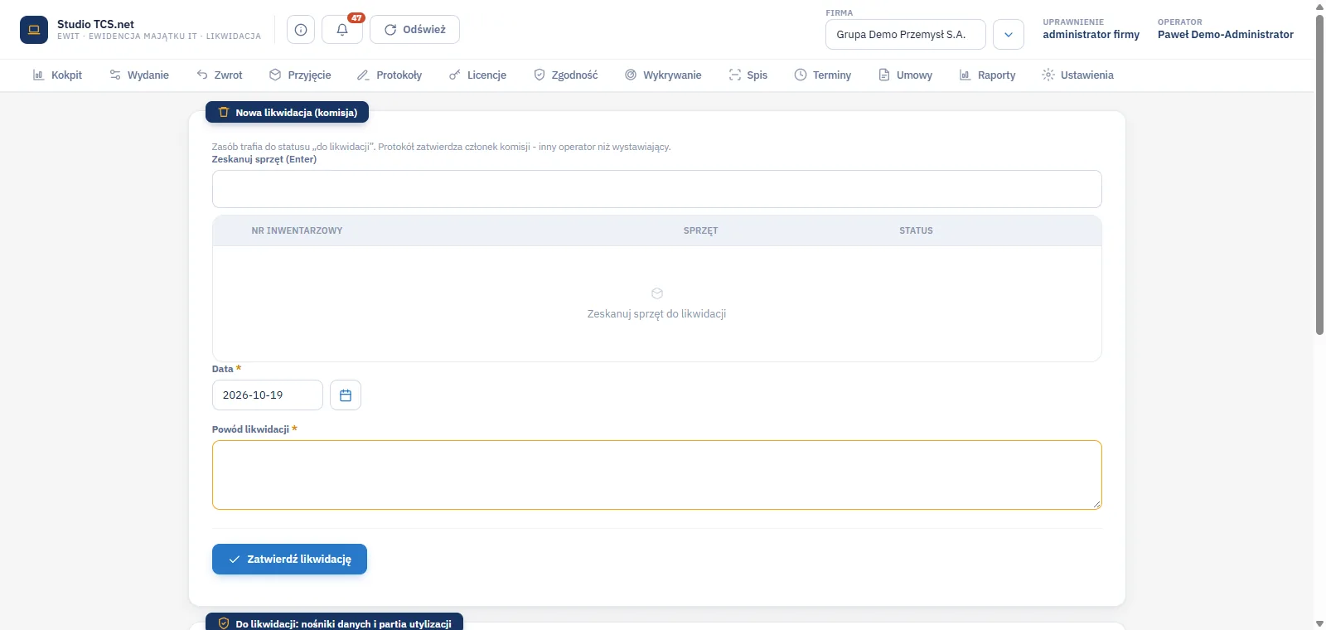Viewport: 1326px width, 630px height.
Task: Expand the company selector chevron
Action: 1009,35
